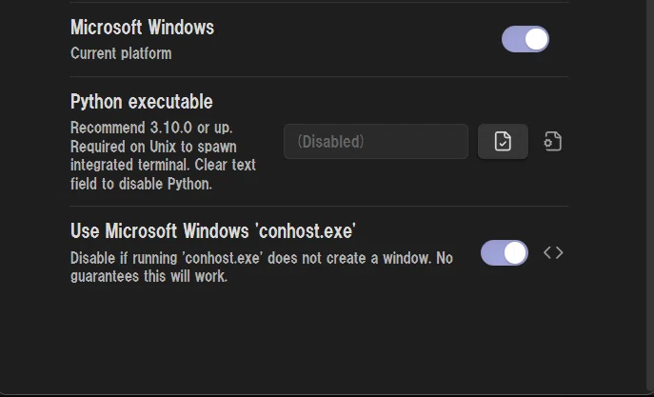Screen dimensions: 654x397
Task: Focus the Python executable (Disabled) text field
Action: pos(376,141)
